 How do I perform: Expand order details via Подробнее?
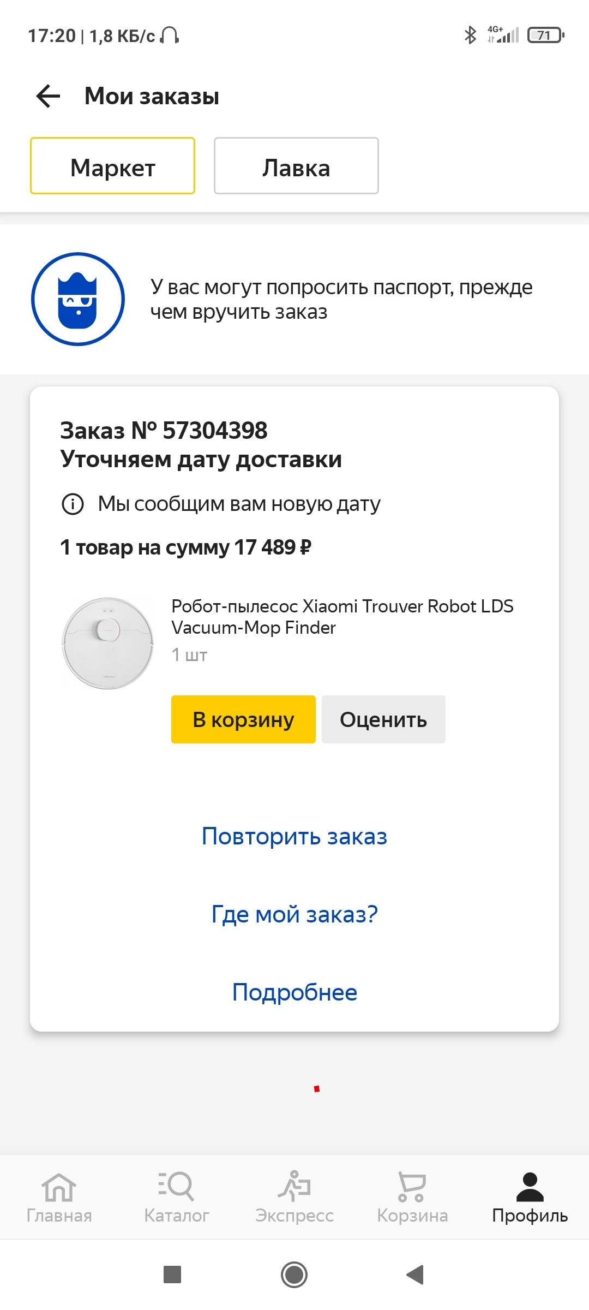[x=294, y=992]
